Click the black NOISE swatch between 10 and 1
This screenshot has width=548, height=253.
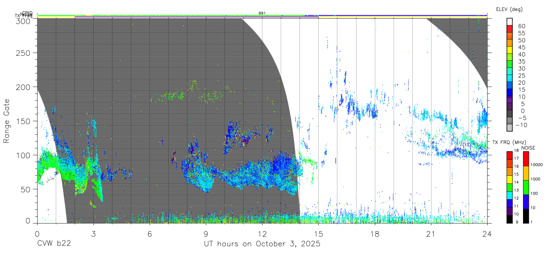click(526, 216)
